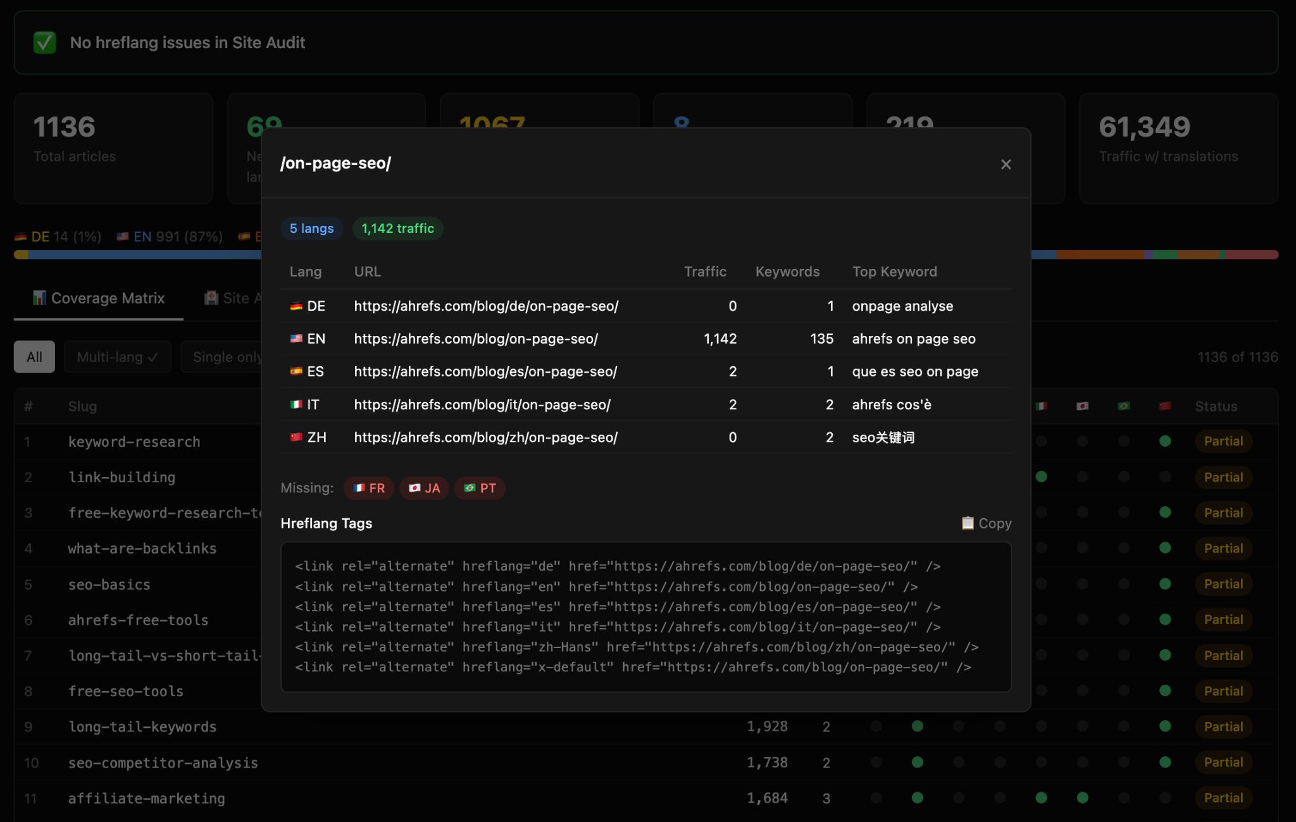The height and width of the screenshot is (822, 1296).
Task: Toggle the Multi-lang filter
Action: click(x=118, y=357)
